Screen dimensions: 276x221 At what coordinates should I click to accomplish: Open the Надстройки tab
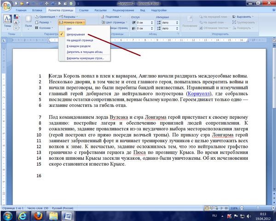[159, 10]
